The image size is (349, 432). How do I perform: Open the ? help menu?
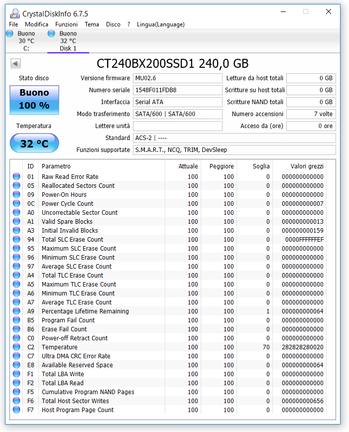(x=128, y=24)
